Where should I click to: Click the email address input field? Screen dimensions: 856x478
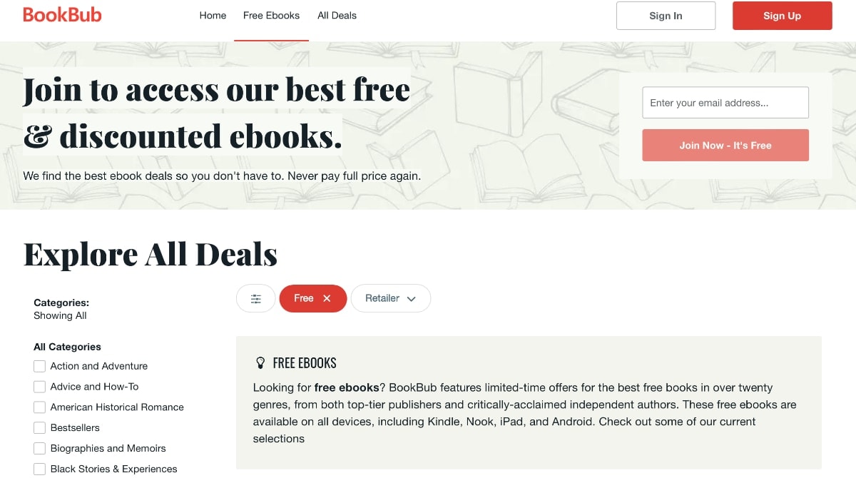click(x=725, y=102)
